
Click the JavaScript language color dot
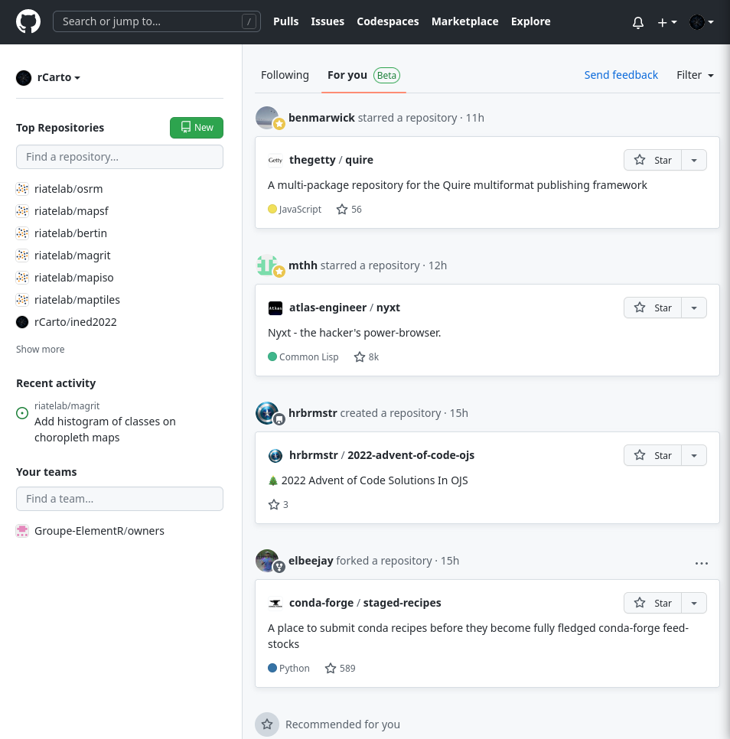(272, 210)
